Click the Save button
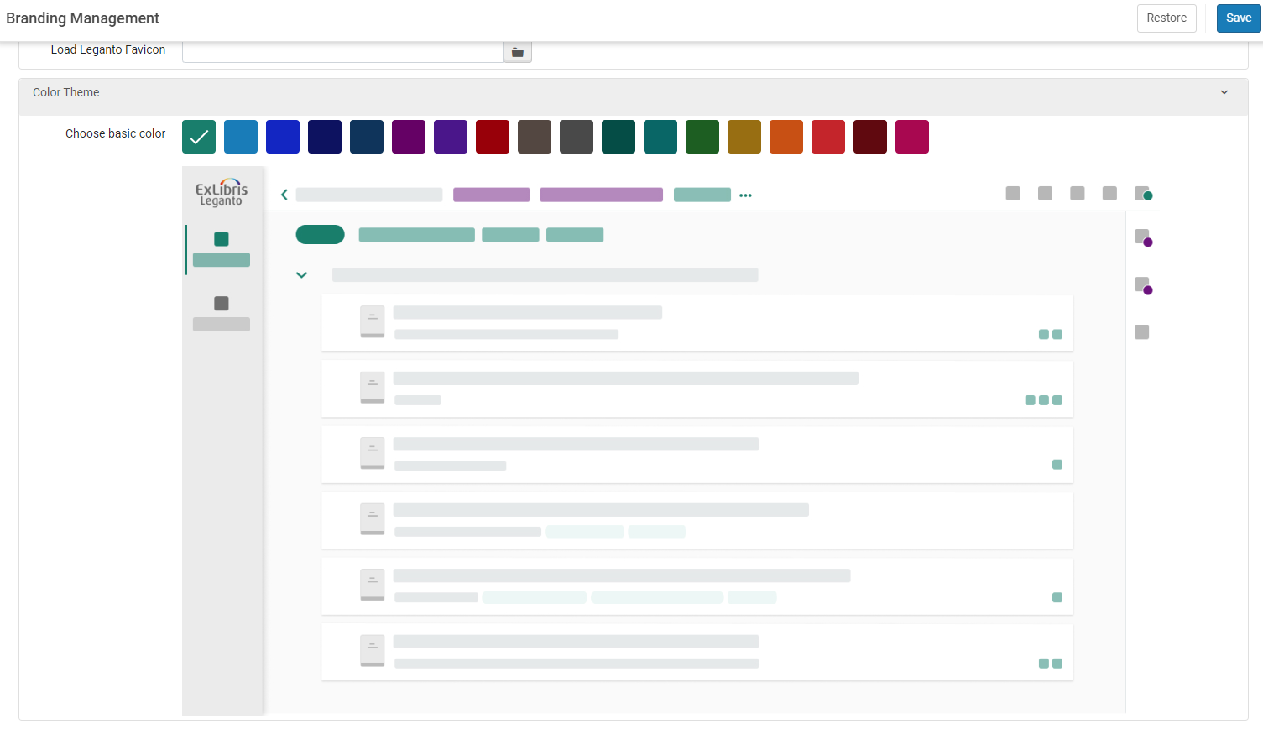The image size is (1263, 729). [1238, 18]
